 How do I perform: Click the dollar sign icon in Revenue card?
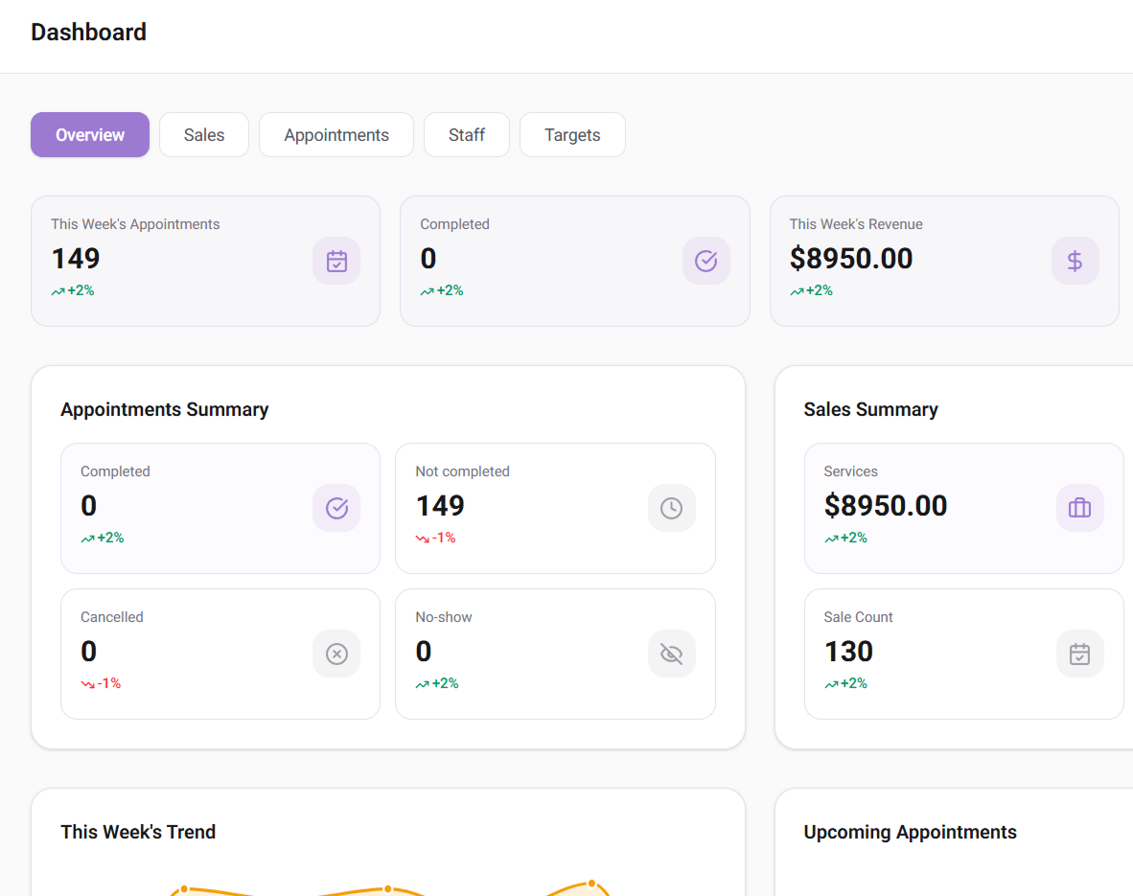1075,261
